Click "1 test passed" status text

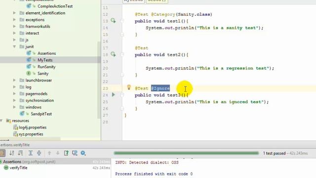[274, 153]
